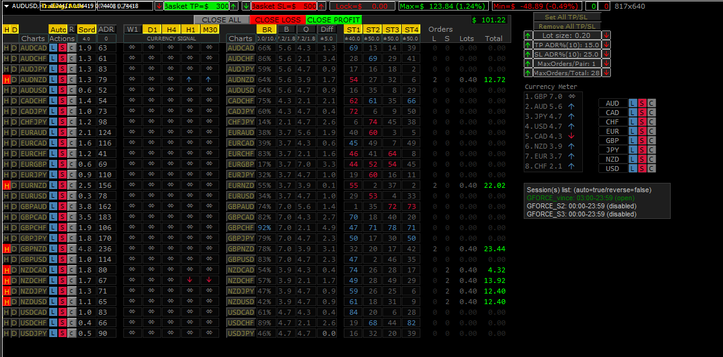The height and width of the screenshot is (357, 723).
Task: Select the H1 timeframe header
Action: pos(191,29)
